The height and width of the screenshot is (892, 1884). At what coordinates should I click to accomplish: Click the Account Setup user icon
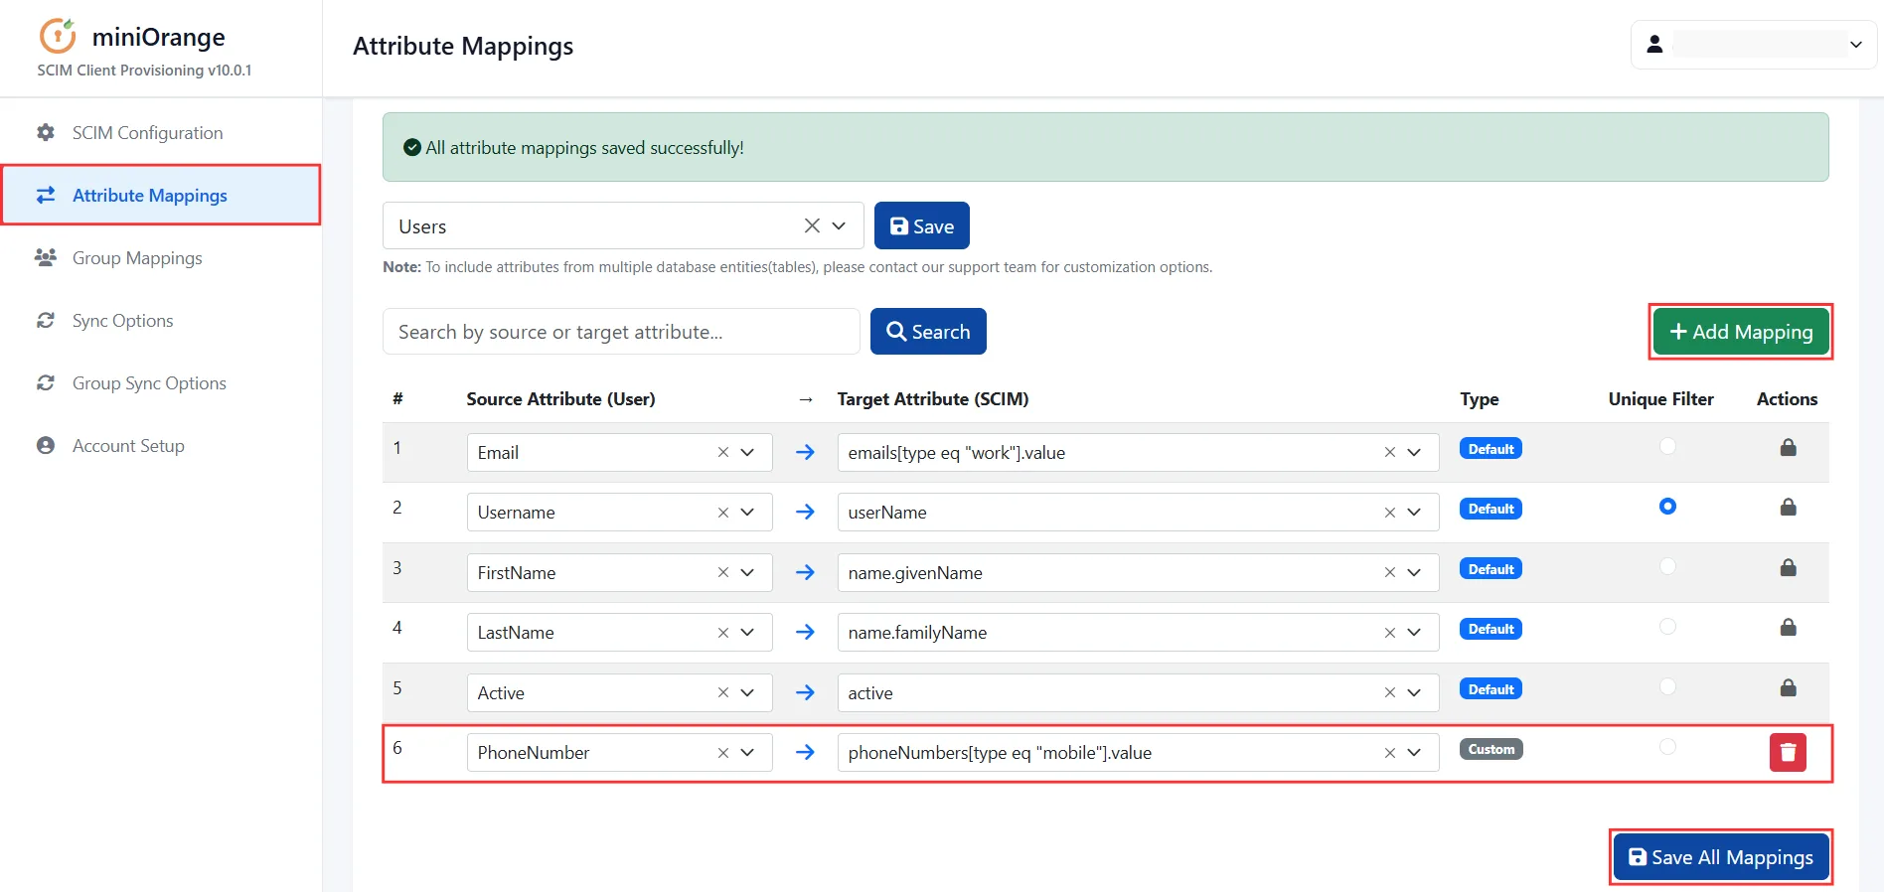[x=46, y=445]
